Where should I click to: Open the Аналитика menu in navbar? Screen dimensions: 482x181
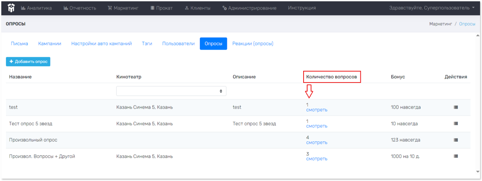coord(36,8)
